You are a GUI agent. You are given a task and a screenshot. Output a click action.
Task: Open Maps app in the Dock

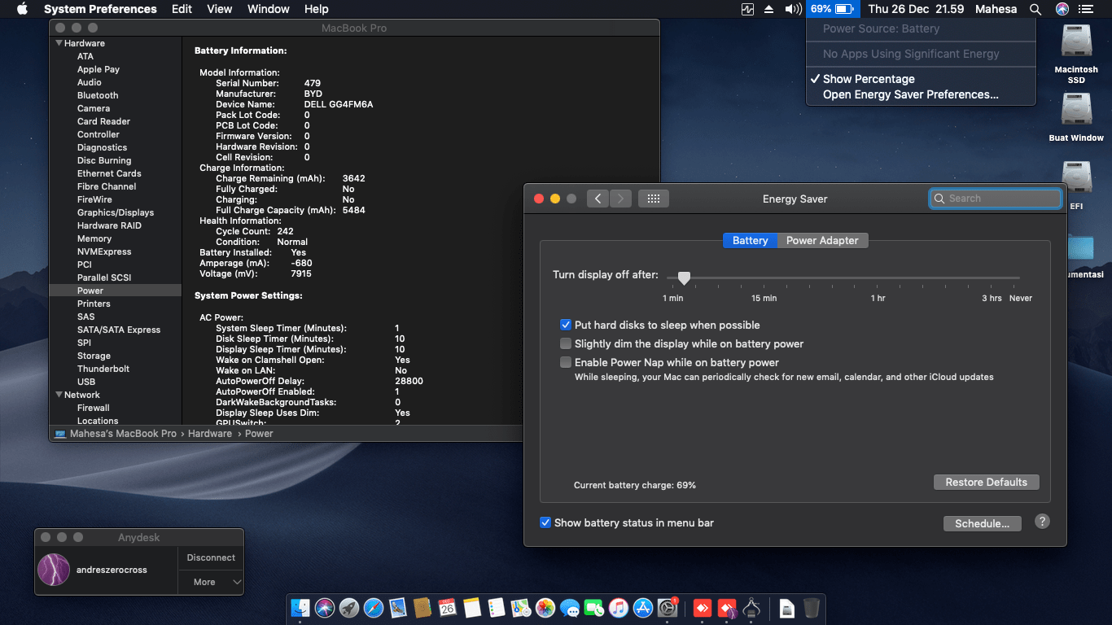520,608
